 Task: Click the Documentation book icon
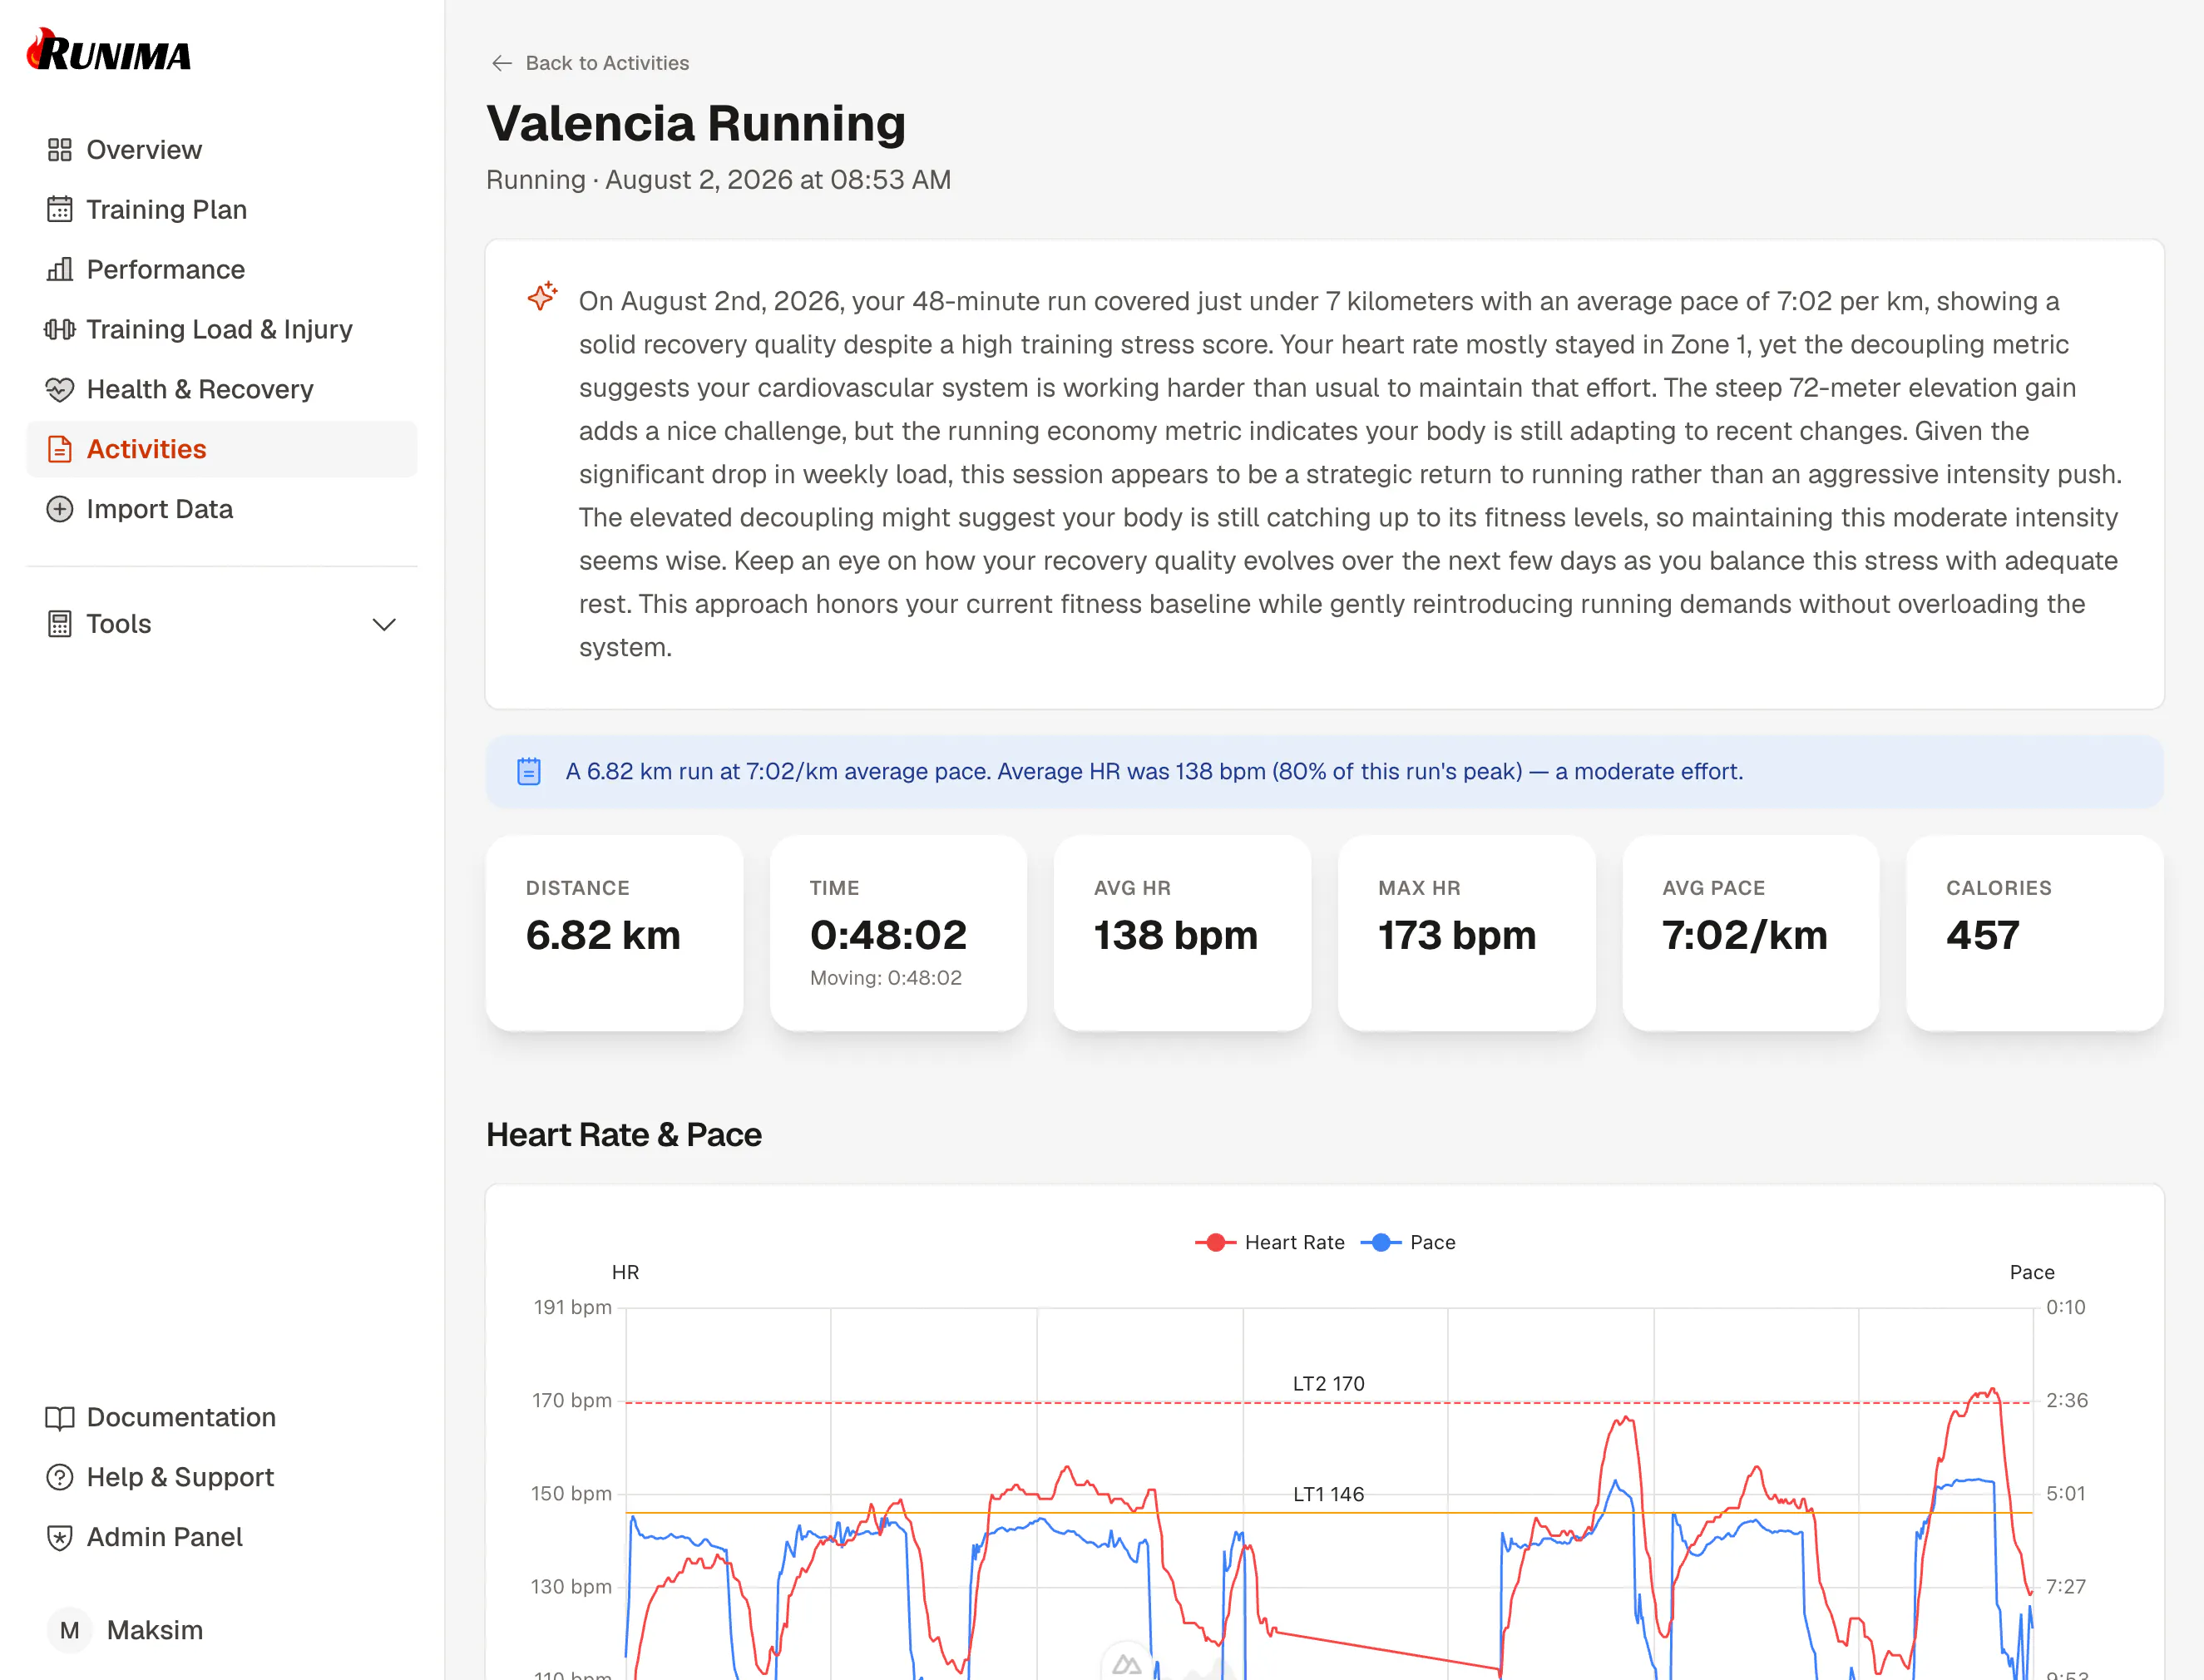point(60,1418)
